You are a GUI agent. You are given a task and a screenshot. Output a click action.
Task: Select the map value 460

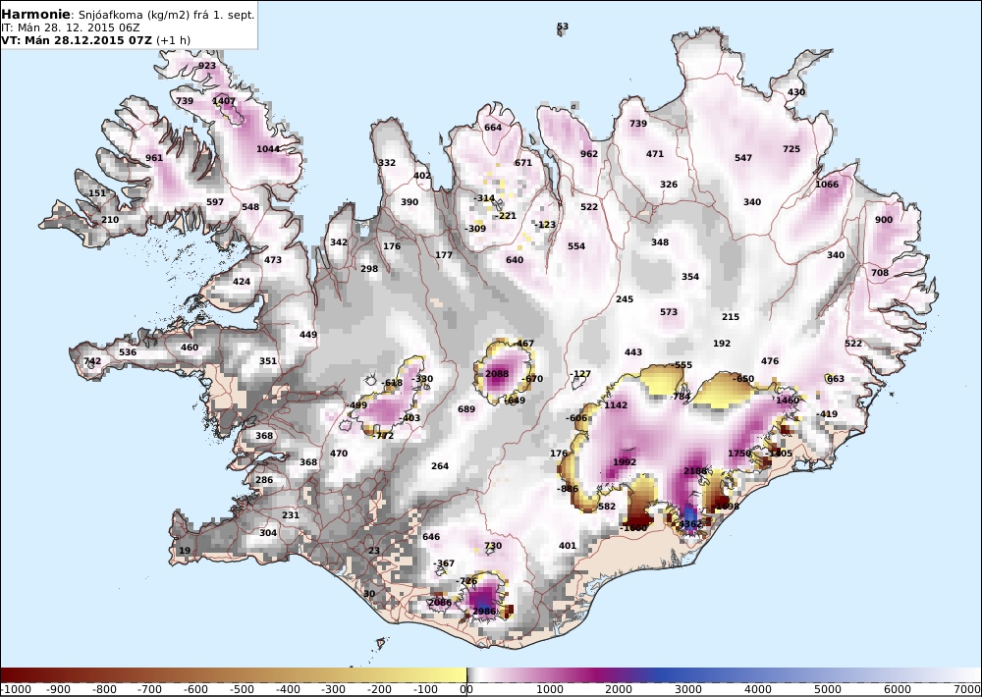tap(190, 347)
